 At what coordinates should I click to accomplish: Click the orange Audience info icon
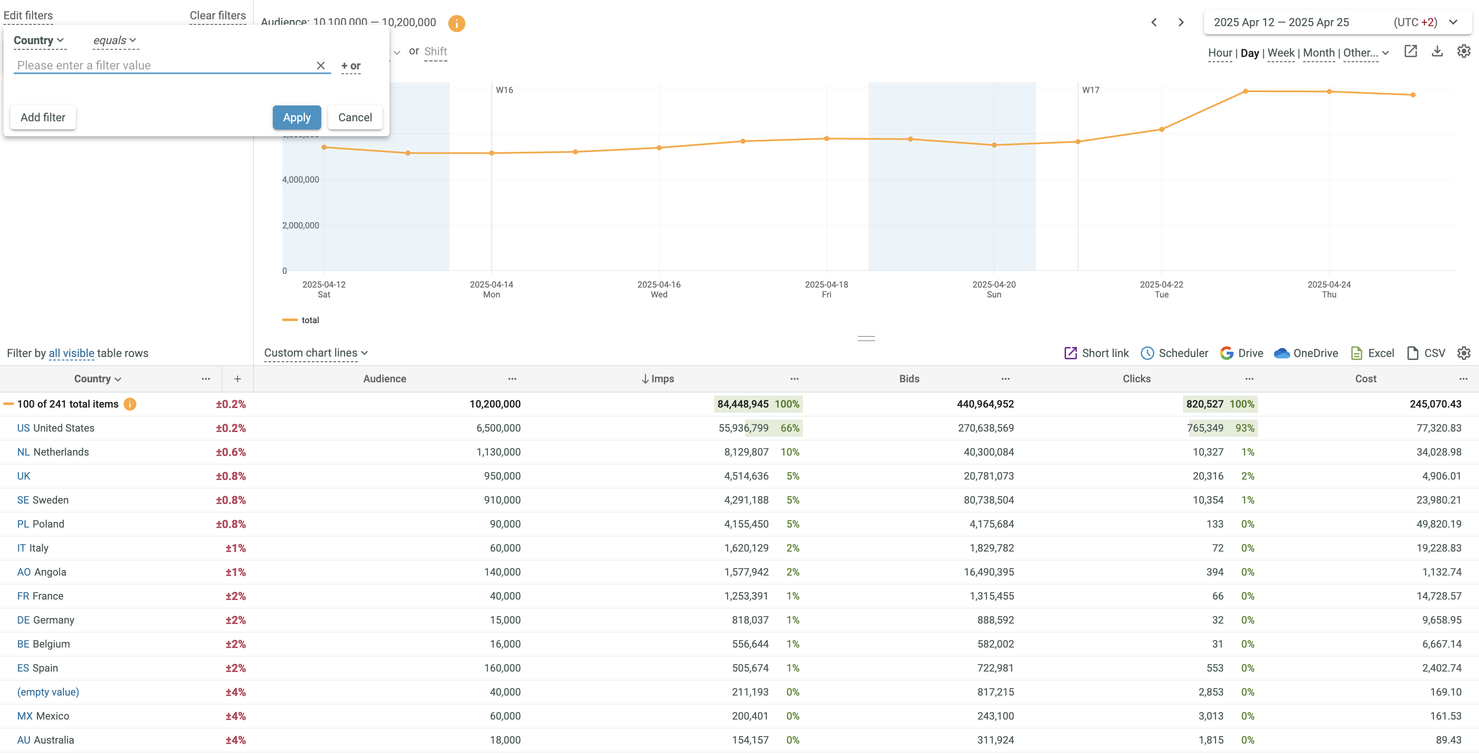coord(456,23)
